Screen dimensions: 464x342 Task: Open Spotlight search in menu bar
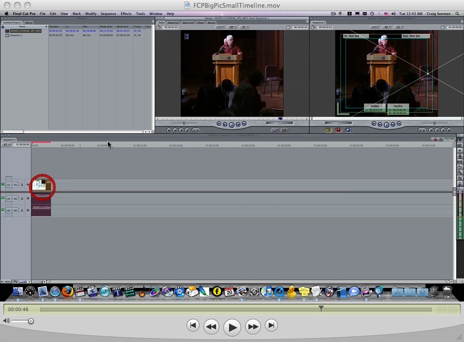click(x=457, y=14)
